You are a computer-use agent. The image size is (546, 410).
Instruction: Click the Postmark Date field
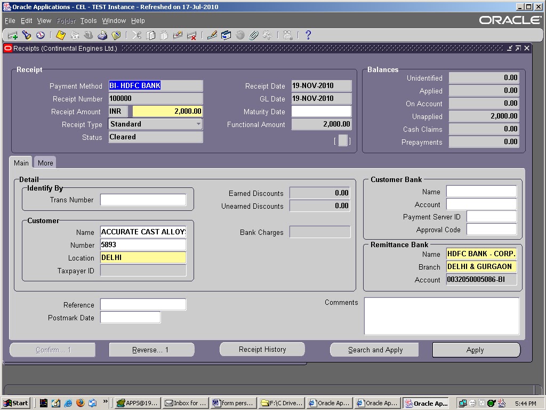coord(130,317)
